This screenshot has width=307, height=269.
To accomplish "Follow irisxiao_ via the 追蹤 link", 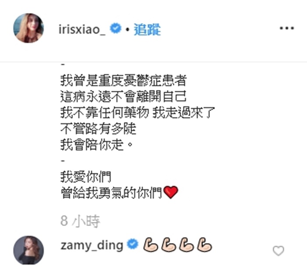I will (x=147, y=29).
